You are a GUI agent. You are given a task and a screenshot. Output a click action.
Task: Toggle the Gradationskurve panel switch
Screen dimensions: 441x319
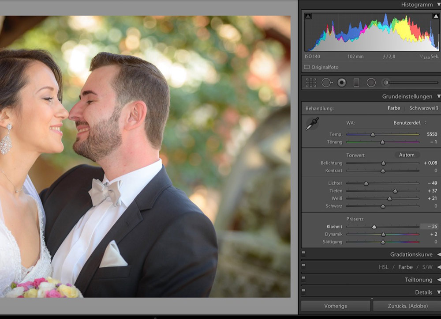pos(303,253)
